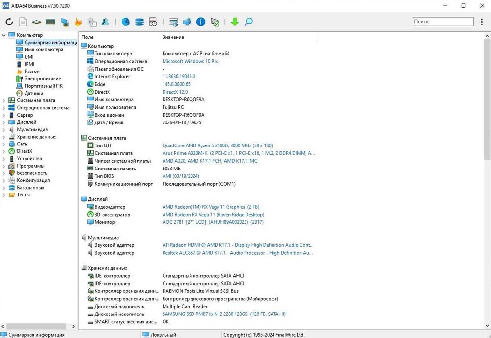Click the tree panel right scroll arrow
Image resolution: width=491 pixels, height=338 pixels.
73,326
